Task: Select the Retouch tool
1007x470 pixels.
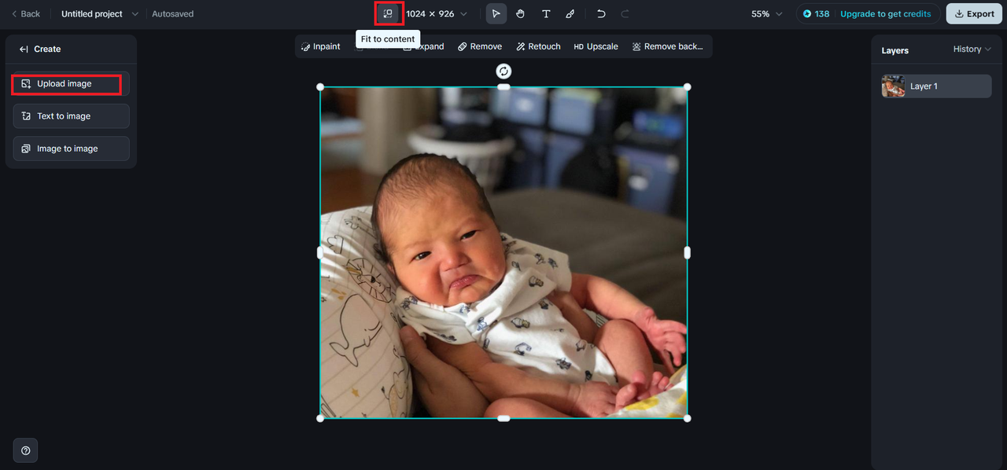Action: (x=538, y=46)
